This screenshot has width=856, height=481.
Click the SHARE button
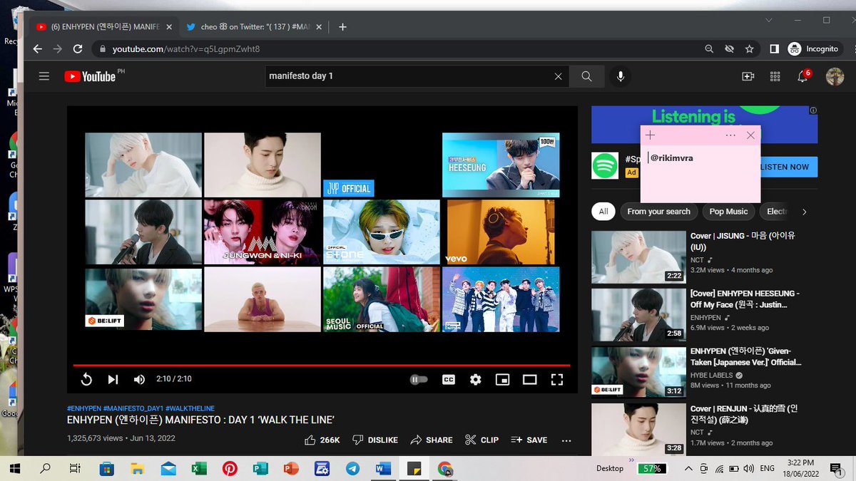[432, 440]
